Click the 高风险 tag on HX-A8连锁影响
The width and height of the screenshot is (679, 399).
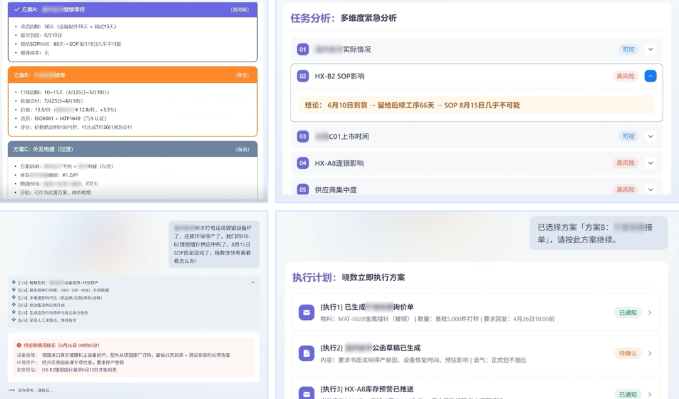626,163
